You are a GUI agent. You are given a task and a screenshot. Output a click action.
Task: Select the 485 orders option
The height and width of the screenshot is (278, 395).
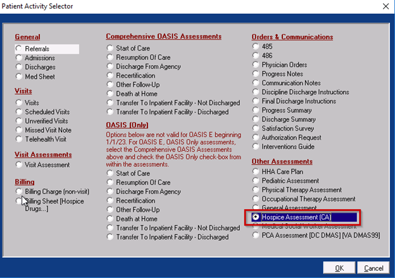click(256, 46)
